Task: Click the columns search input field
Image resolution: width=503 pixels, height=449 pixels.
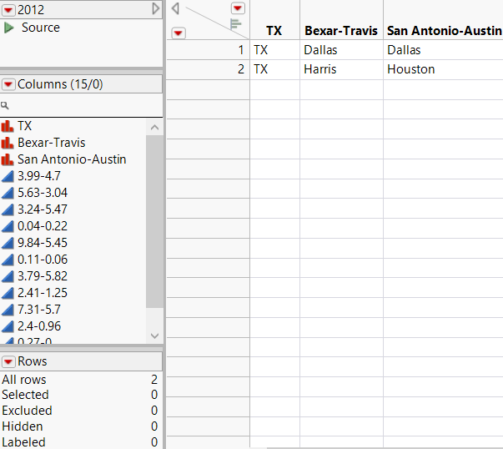Action: click(x=82, y=105)
